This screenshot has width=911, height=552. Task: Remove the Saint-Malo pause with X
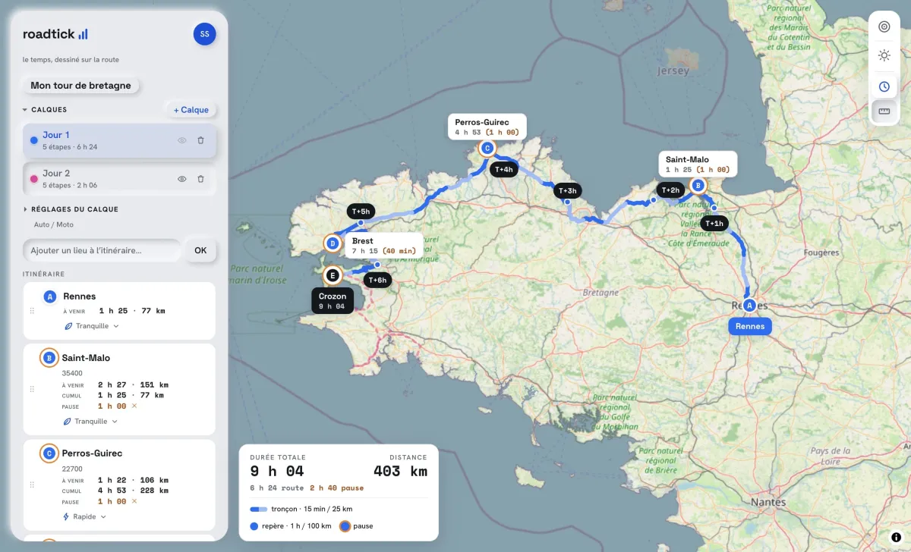pos(134,406)
